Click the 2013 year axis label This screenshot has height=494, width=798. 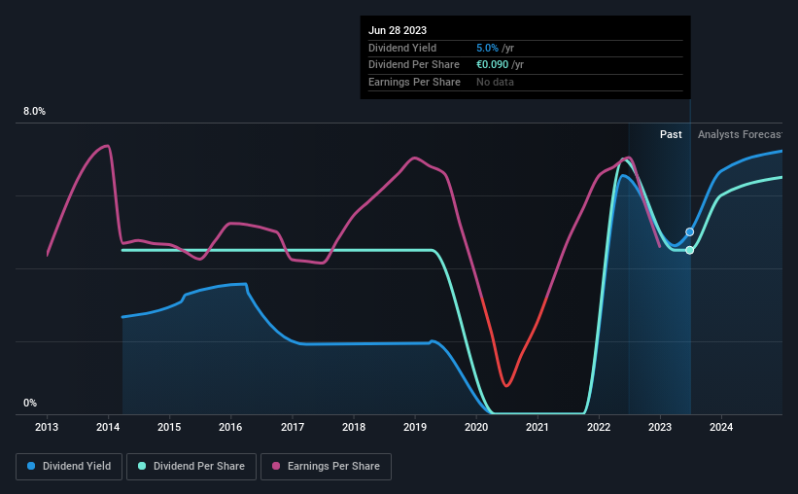click(47, 427)
